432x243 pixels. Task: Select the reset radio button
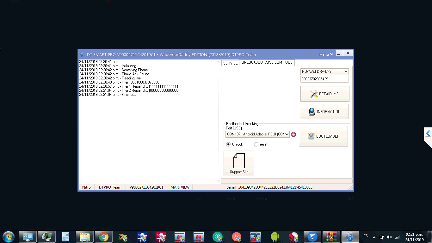[256, 144]
